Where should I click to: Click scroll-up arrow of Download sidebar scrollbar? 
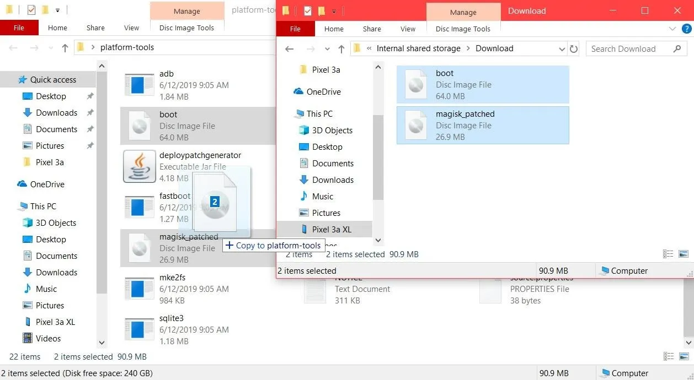[x=378, y=67]
